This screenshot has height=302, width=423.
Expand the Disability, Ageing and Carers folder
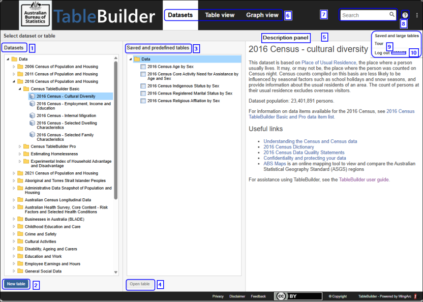(x=14, y=249)
